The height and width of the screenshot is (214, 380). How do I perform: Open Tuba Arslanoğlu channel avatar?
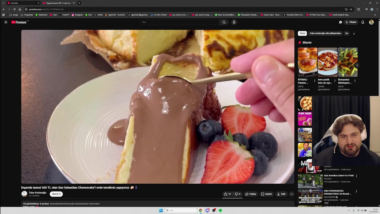click(24, 194)
